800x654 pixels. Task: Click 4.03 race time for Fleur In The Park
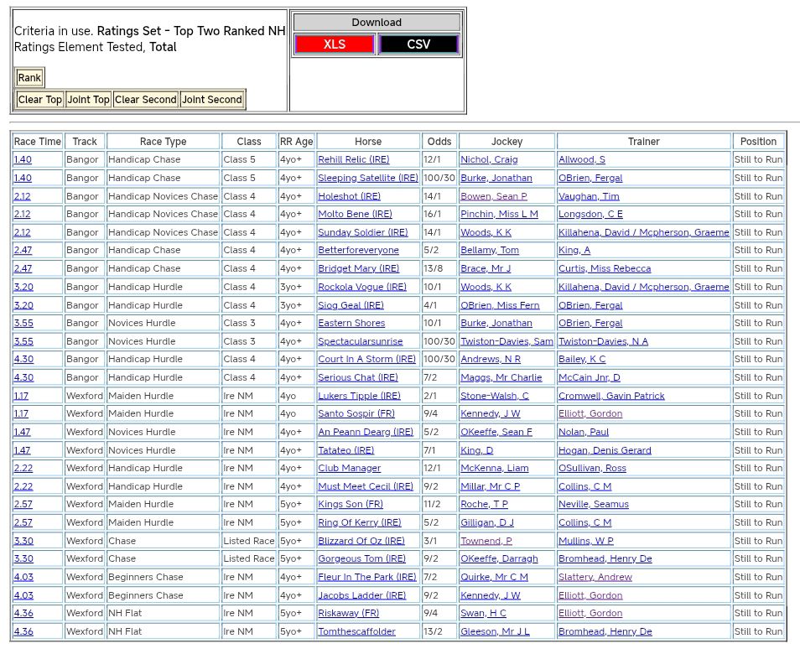[23, 577]
